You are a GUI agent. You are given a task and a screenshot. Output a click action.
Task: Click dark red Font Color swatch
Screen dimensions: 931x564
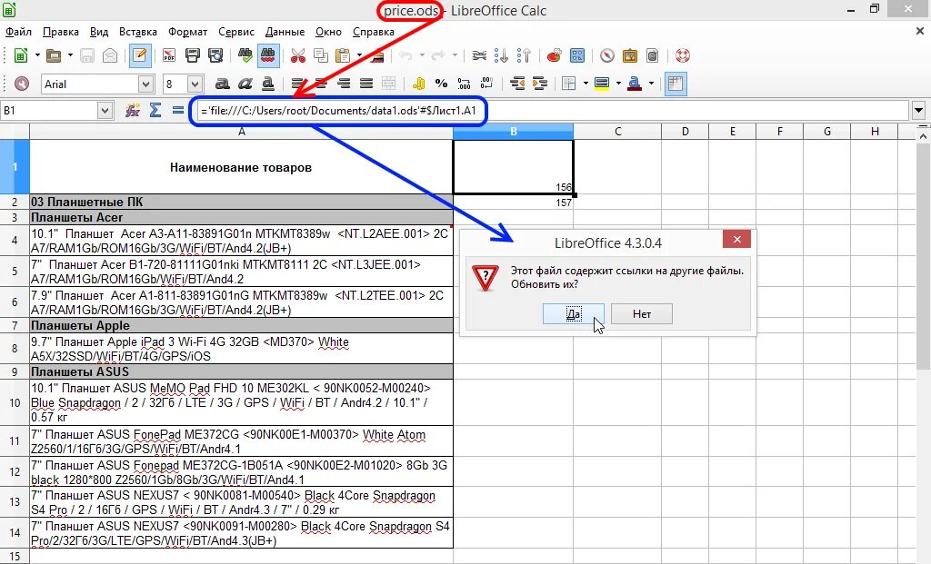(x=635, y=84)
